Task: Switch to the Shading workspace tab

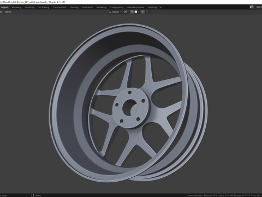Action: [x=74, y=8]
